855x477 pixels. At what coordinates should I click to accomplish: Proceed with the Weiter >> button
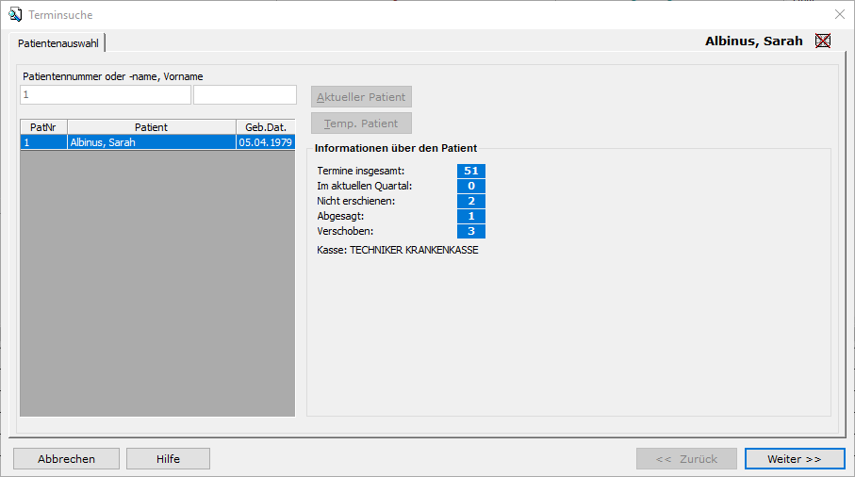point(795,459)
